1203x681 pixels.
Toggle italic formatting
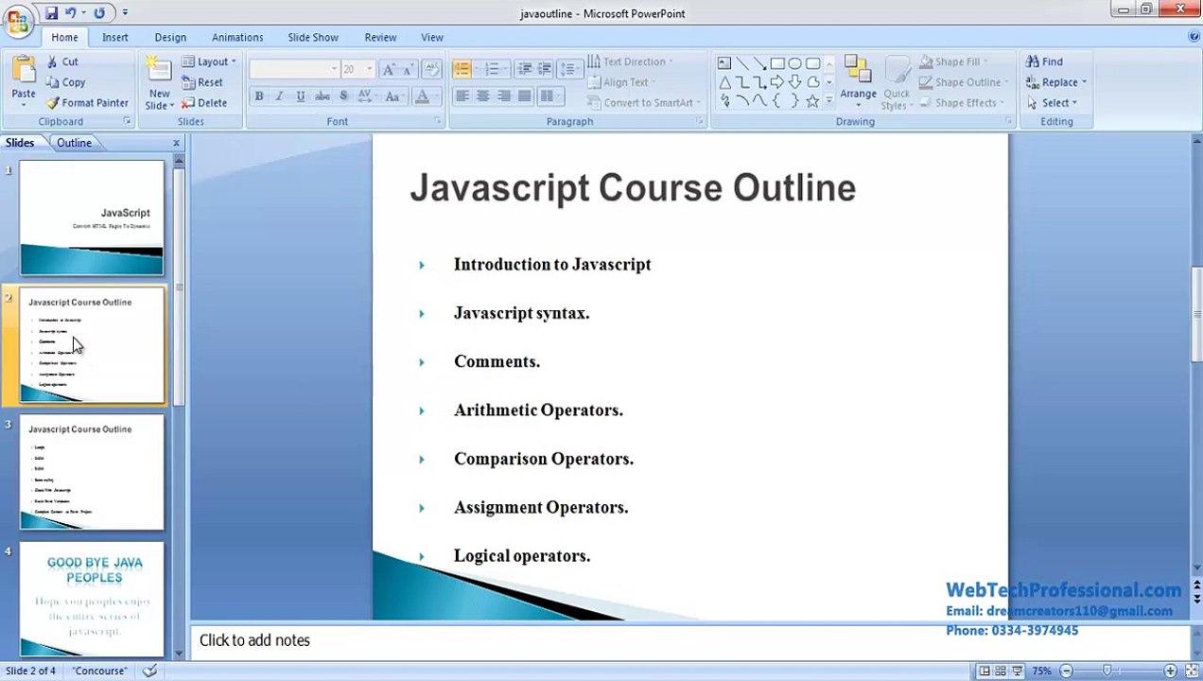click(280, 96)
